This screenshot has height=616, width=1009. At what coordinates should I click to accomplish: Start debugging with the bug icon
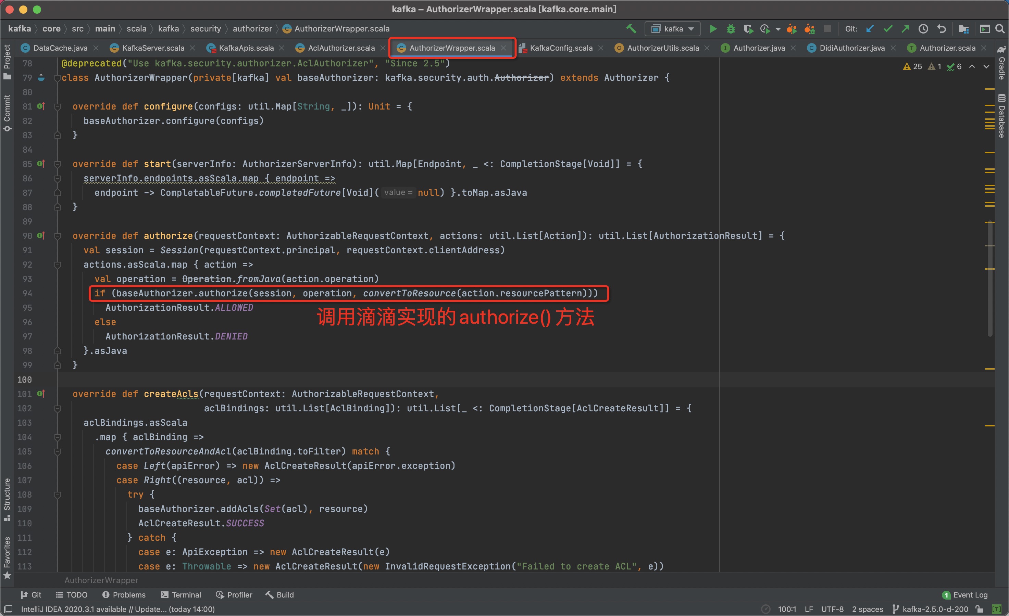[731, 29]
